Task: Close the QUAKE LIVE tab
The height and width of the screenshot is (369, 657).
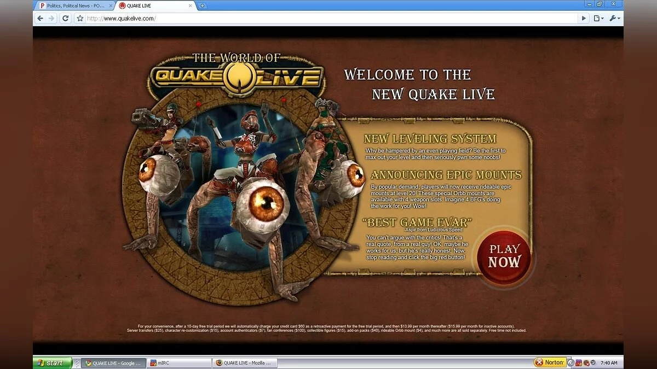Action: tap(192, 5)
